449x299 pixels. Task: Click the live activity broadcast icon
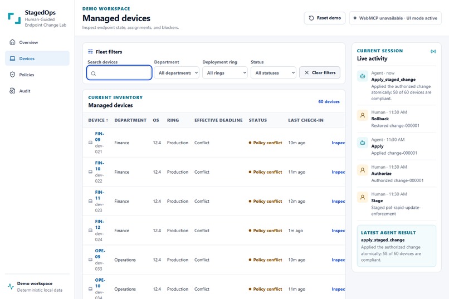(433, 51)
